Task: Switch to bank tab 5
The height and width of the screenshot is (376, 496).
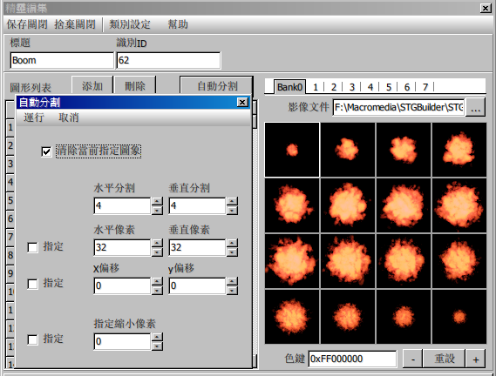Action: [389, 87]
